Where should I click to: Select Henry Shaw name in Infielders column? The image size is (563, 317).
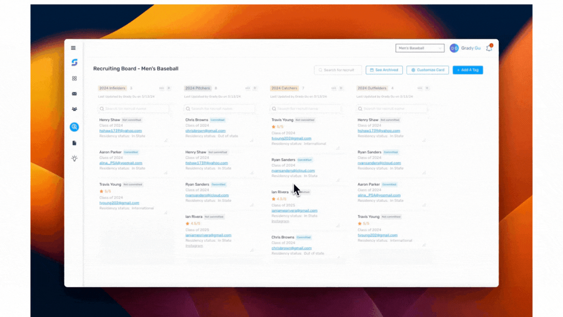[109, 120]
